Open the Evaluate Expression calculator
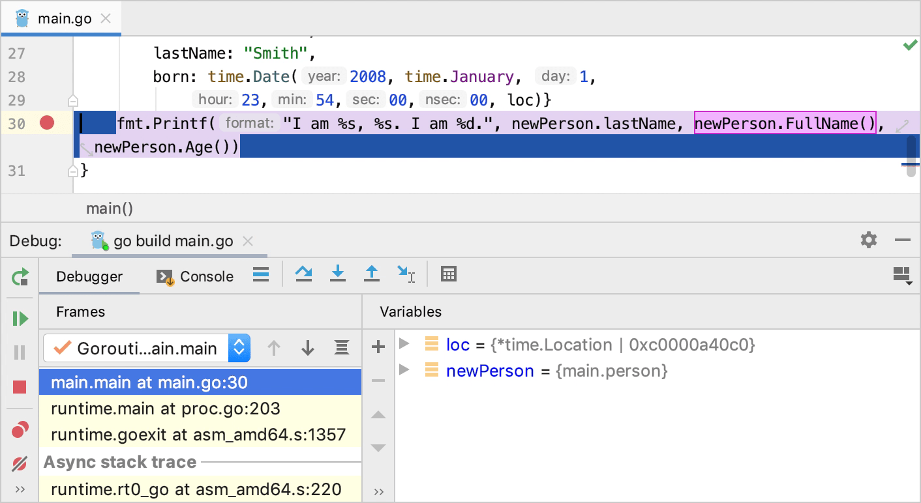Image resolution: width=921 pixels, height=503 pixels. (449, 274)
